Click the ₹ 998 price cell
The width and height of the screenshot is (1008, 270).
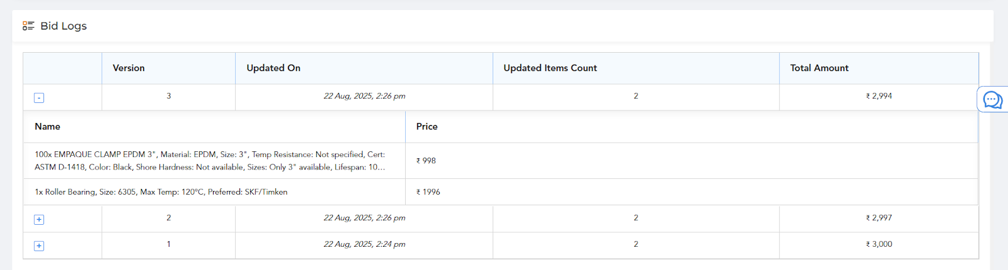pos(426,161)
